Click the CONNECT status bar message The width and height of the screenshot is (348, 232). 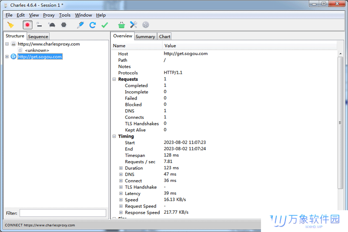[x=40, y=225]
